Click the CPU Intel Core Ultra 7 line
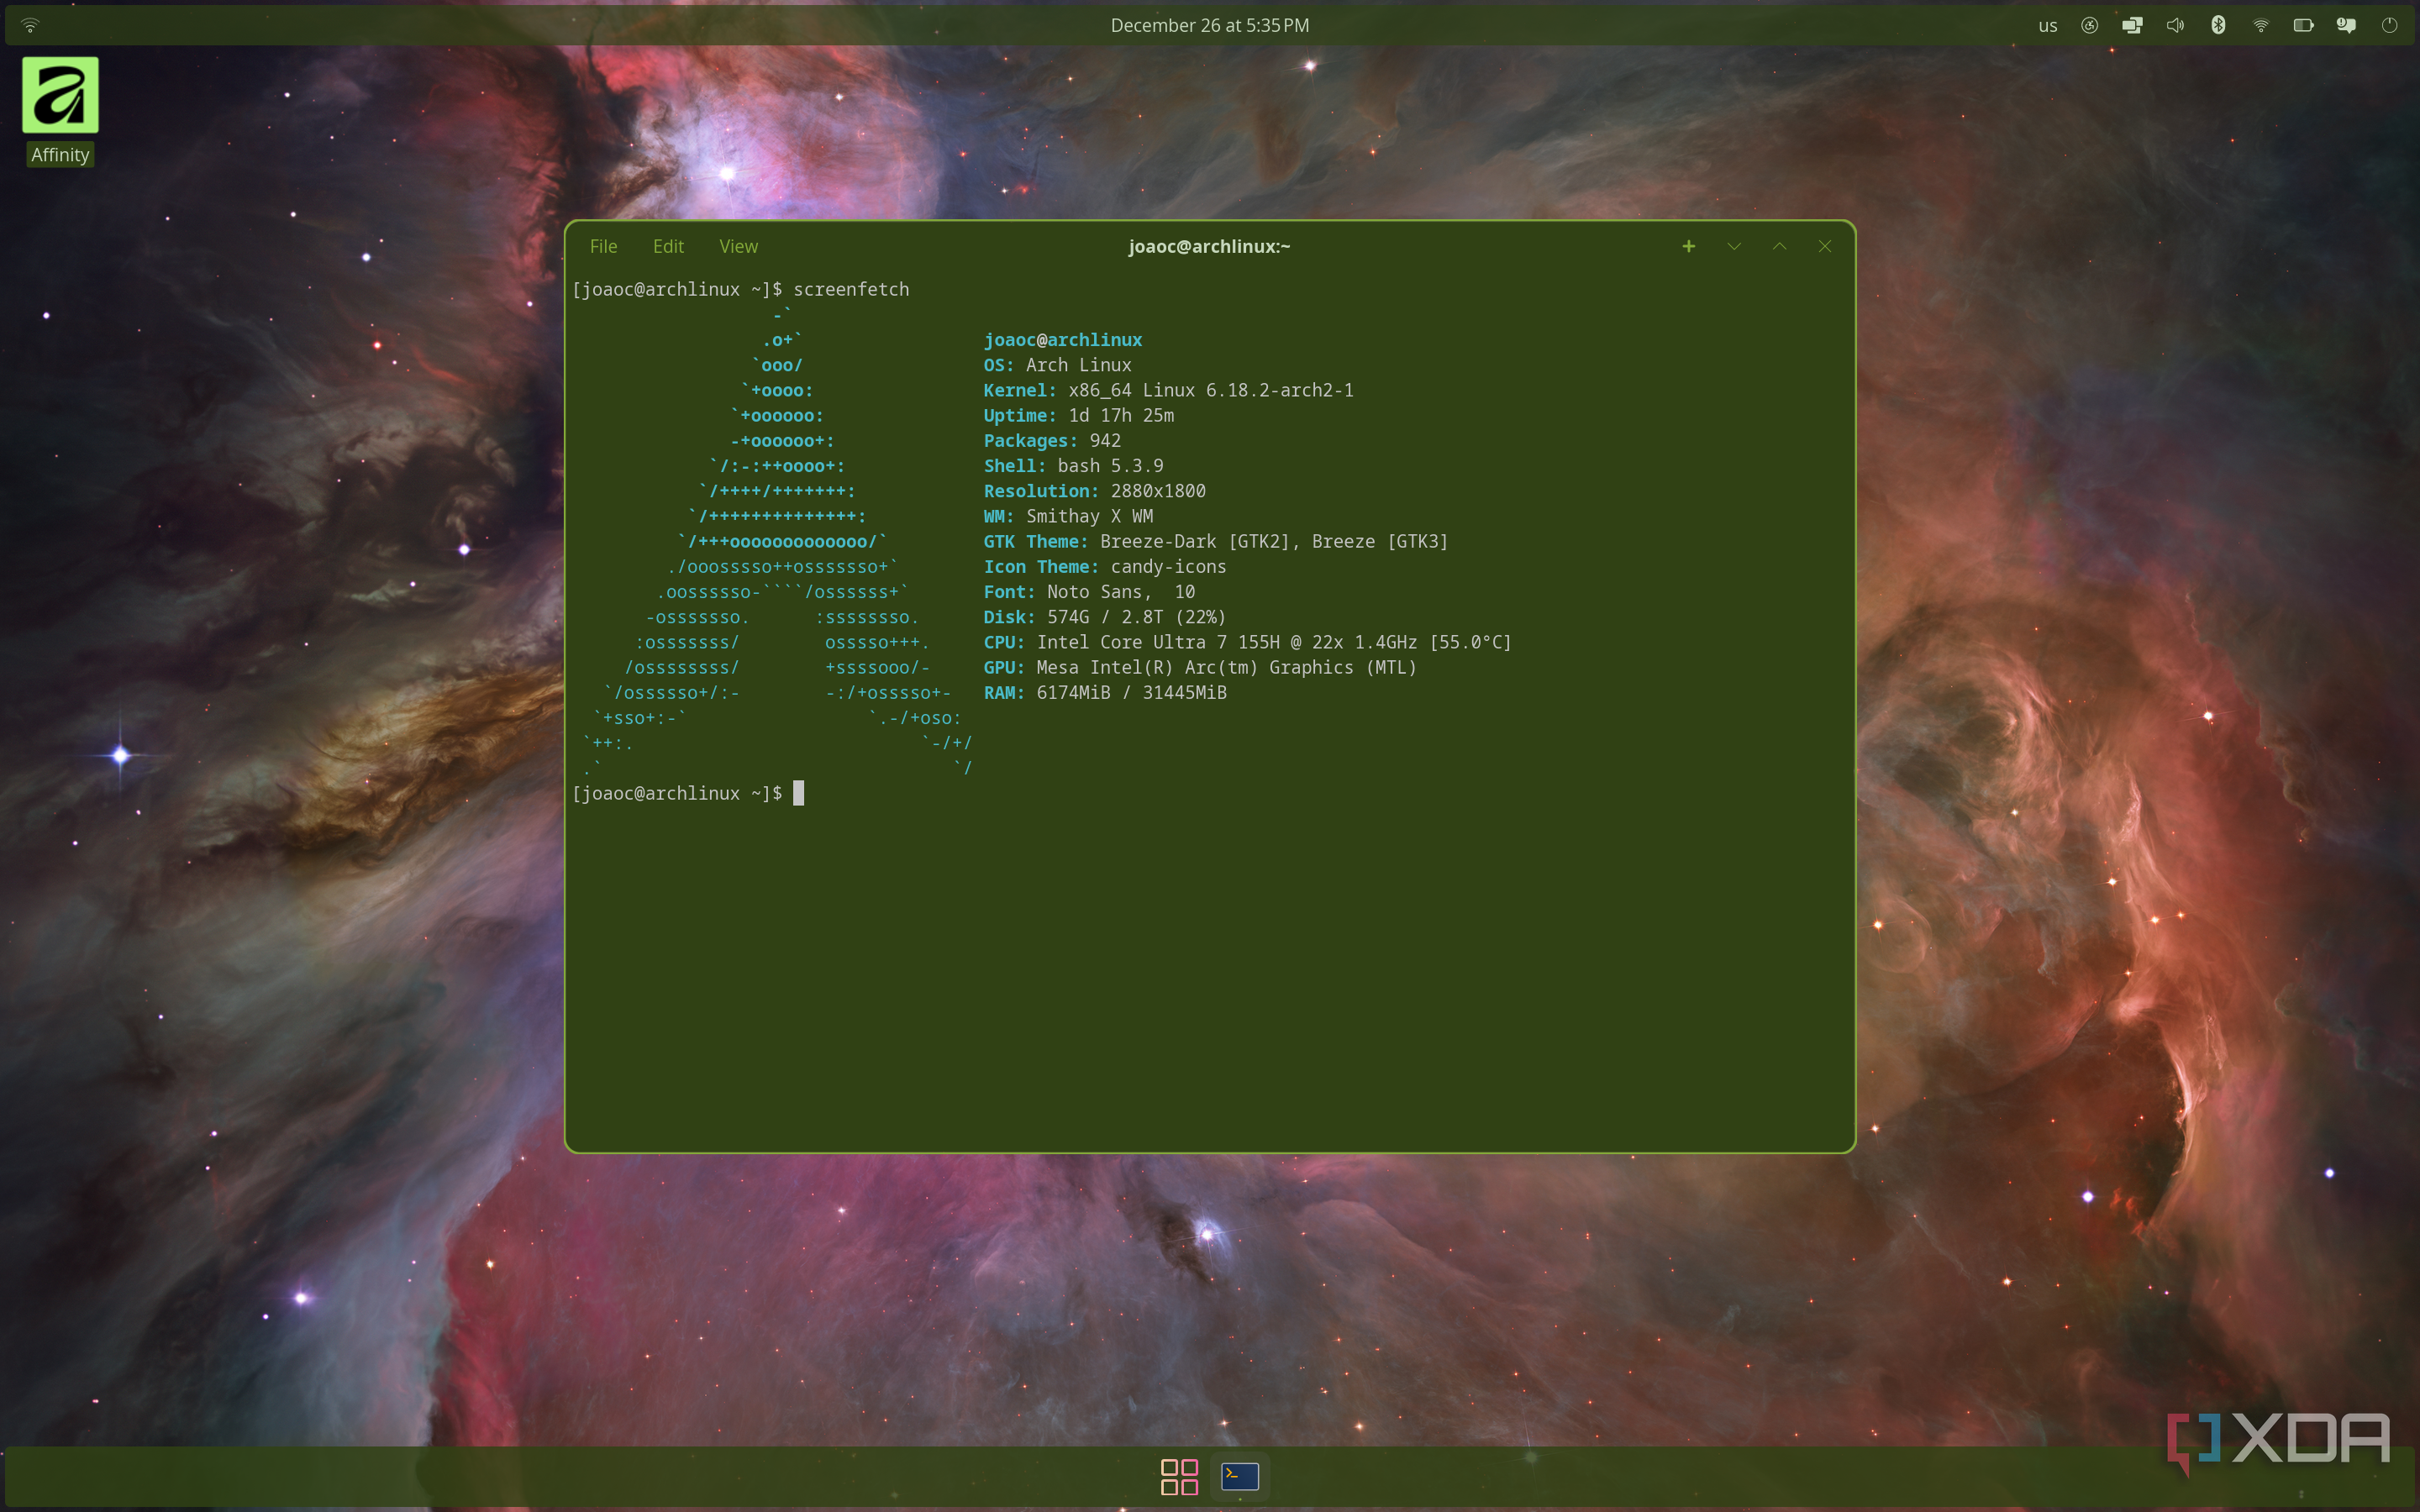Viewport: 2420px width, 1512px height. (1247, 642)
